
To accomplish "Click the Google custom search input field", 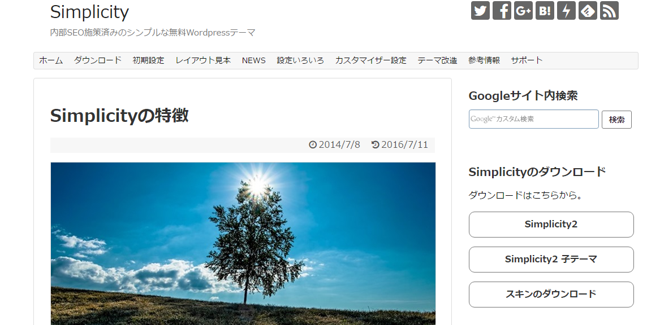I will tap(533, 119).
